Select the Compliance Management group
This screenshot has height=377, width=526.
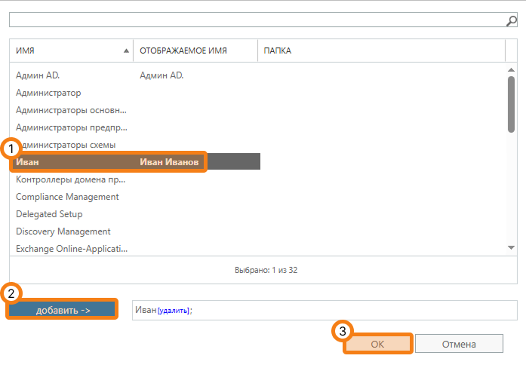tap(67, 197)
